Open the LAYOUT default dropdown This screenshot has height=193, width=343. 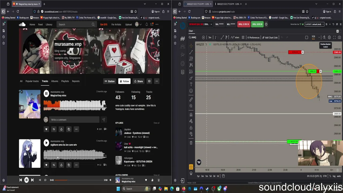pyautogui.click(x=315, y=24)
